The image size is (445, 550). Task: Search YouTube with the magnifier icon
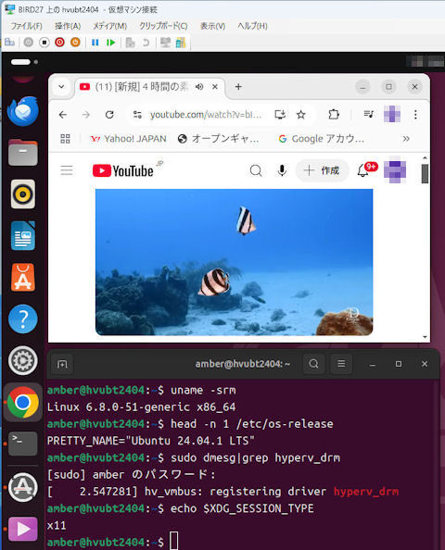256,170
